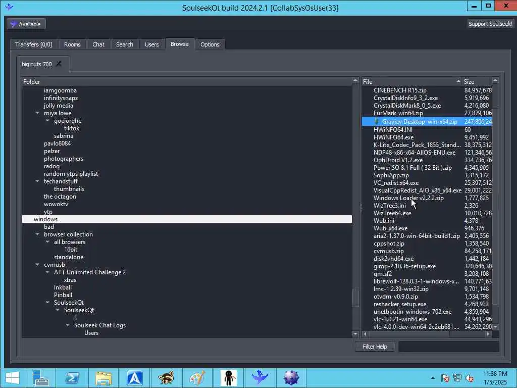517x388 pixels.
Task: Open Server Manager from the taskbar
Action: pos(40,378)
